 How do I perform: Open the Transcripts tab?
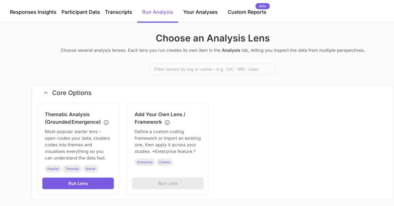[119, 12]
